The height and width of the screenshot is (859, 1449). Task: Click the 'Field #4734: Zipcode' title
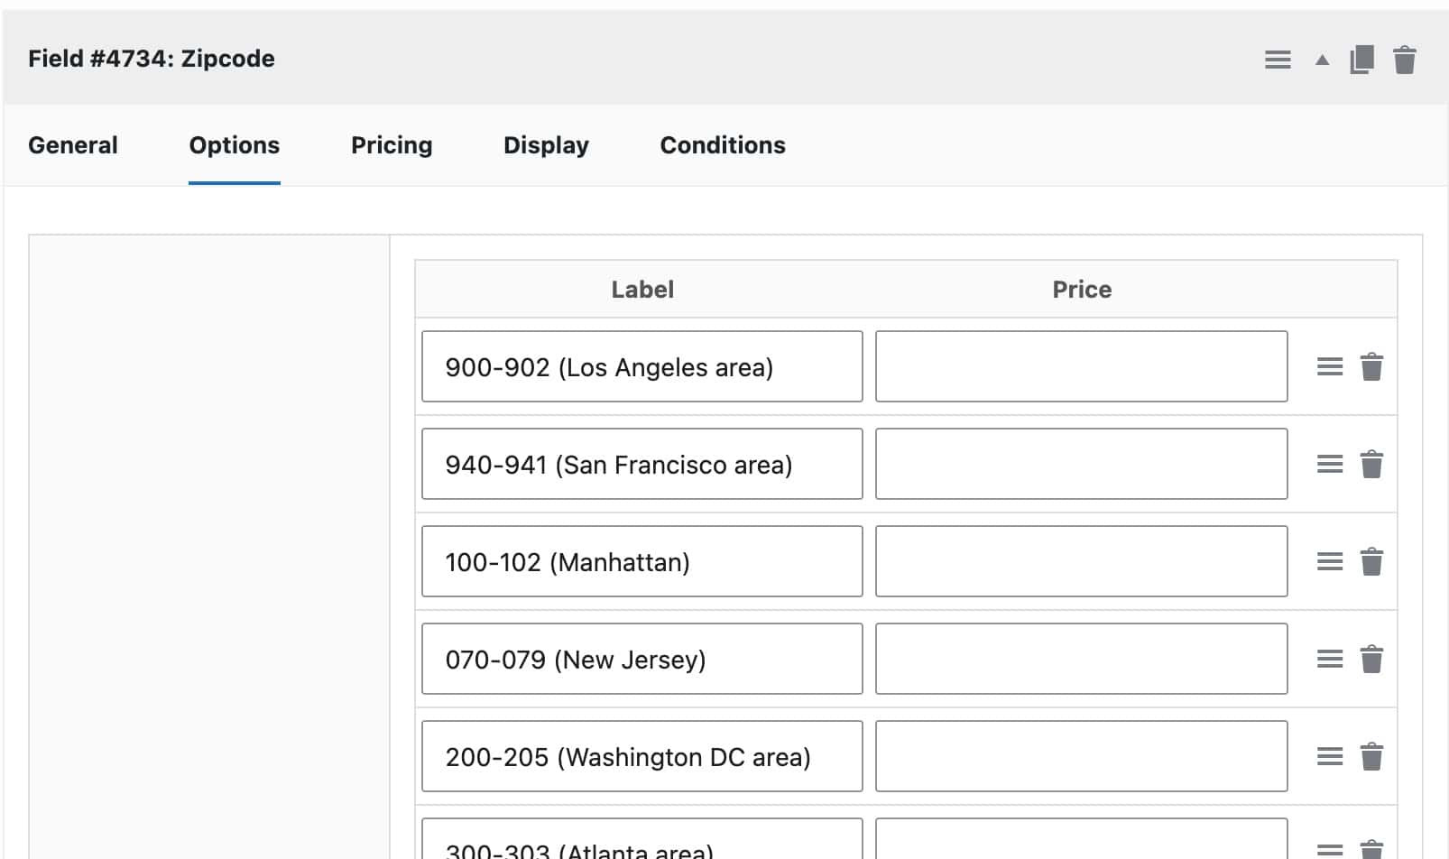click(x=152, y=59)
